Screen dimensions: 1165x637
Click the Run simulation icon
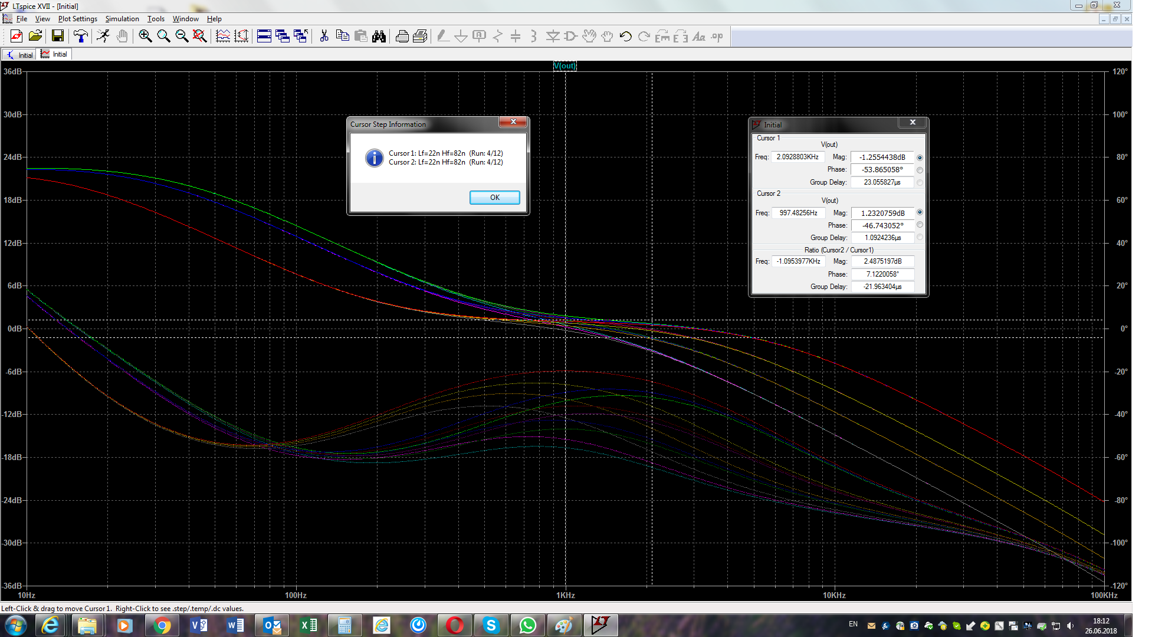pos(103,37)
